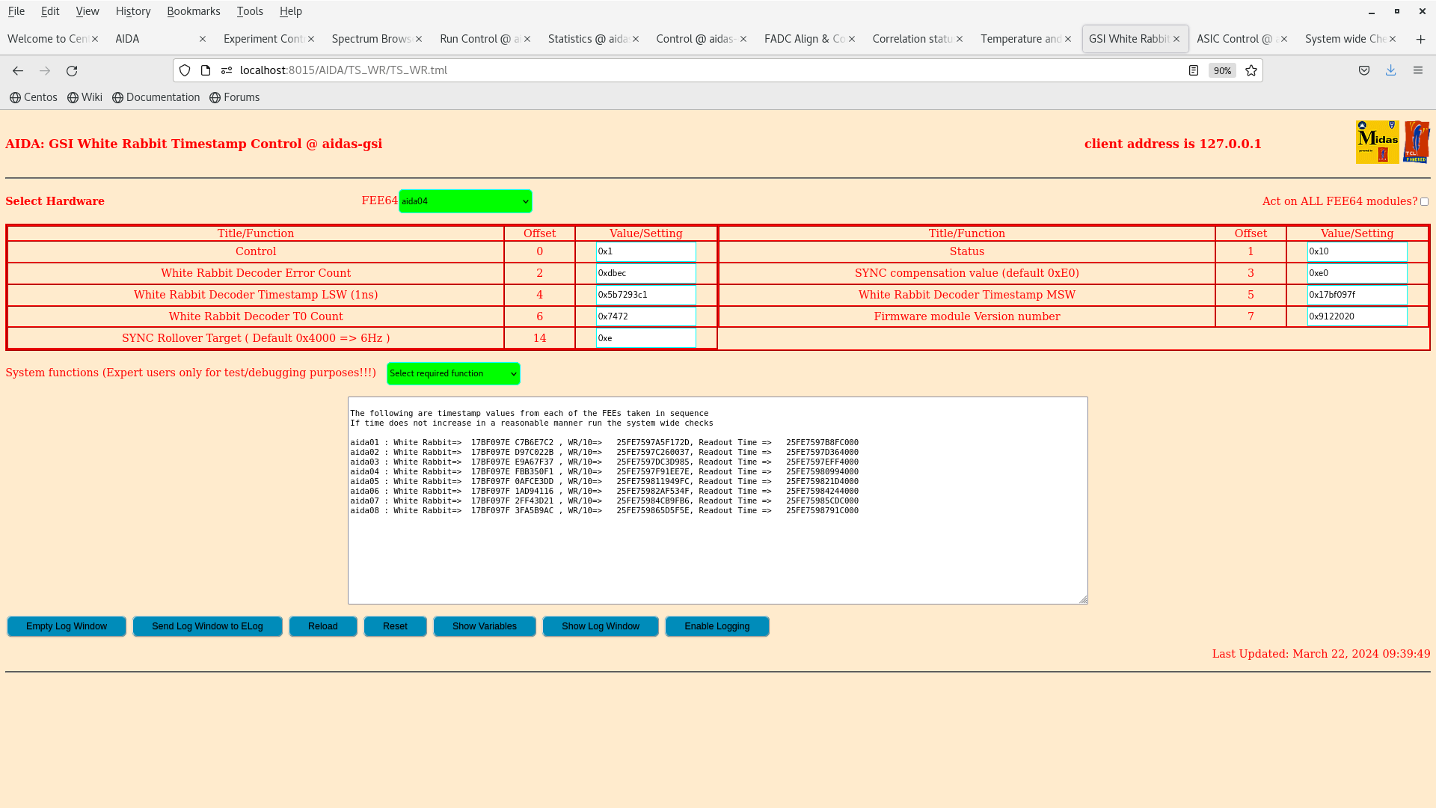Image resolution: width=1436 pixels, height=808 pixels.
Task: Open the Bookmarks menu
Action: (193, 11)
